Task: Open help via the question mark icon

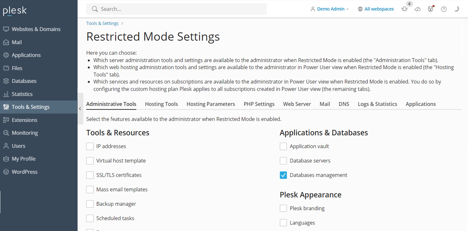Action: tap(444, 9)
